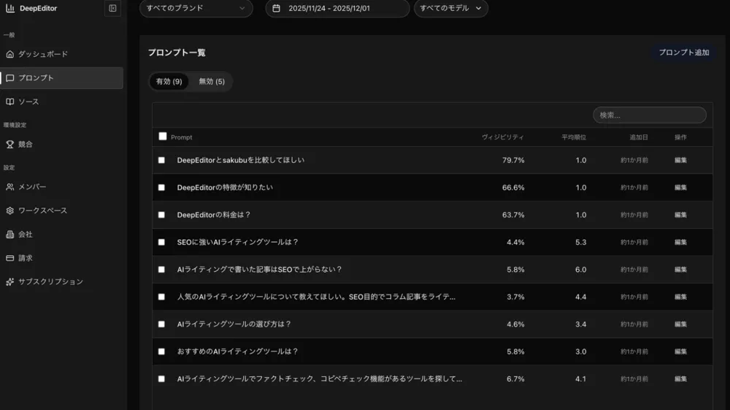Open the 請求 sidebar item
This screenshot has width=730, height=410.
[61, 258]
